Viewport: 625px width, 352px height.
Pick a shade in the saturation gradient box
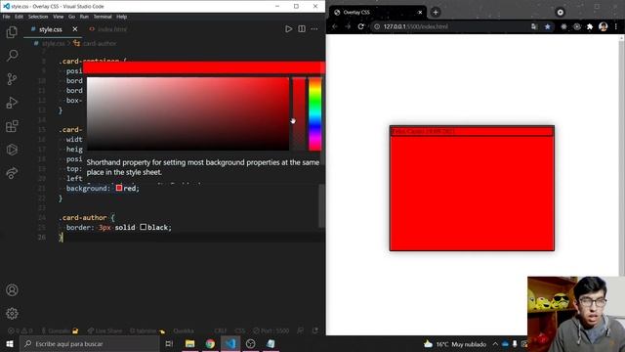[187, 113]
